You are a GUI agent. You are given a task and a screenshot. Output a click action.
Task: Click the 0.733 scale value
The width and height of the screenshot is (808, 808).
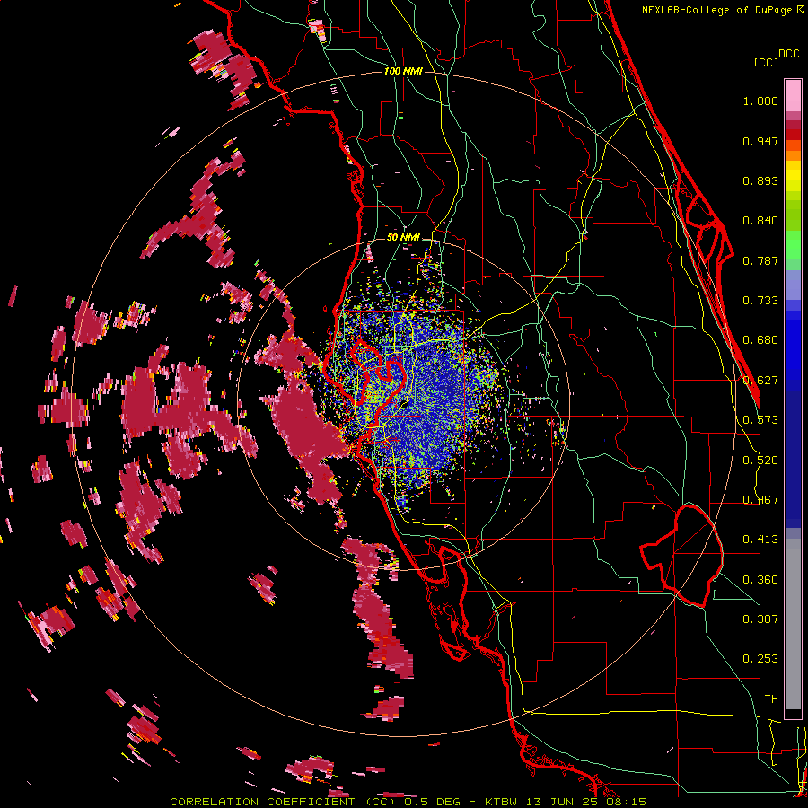(760, 301)
